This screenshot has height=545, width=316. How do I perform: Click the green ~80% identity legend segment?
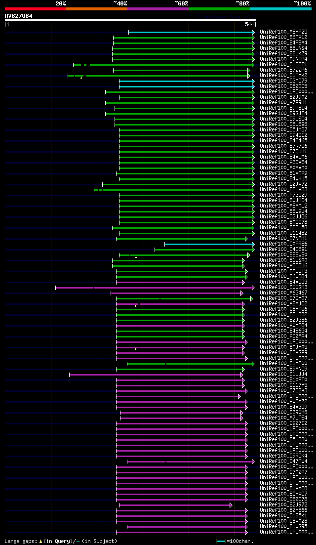click(x=219, y=9)
